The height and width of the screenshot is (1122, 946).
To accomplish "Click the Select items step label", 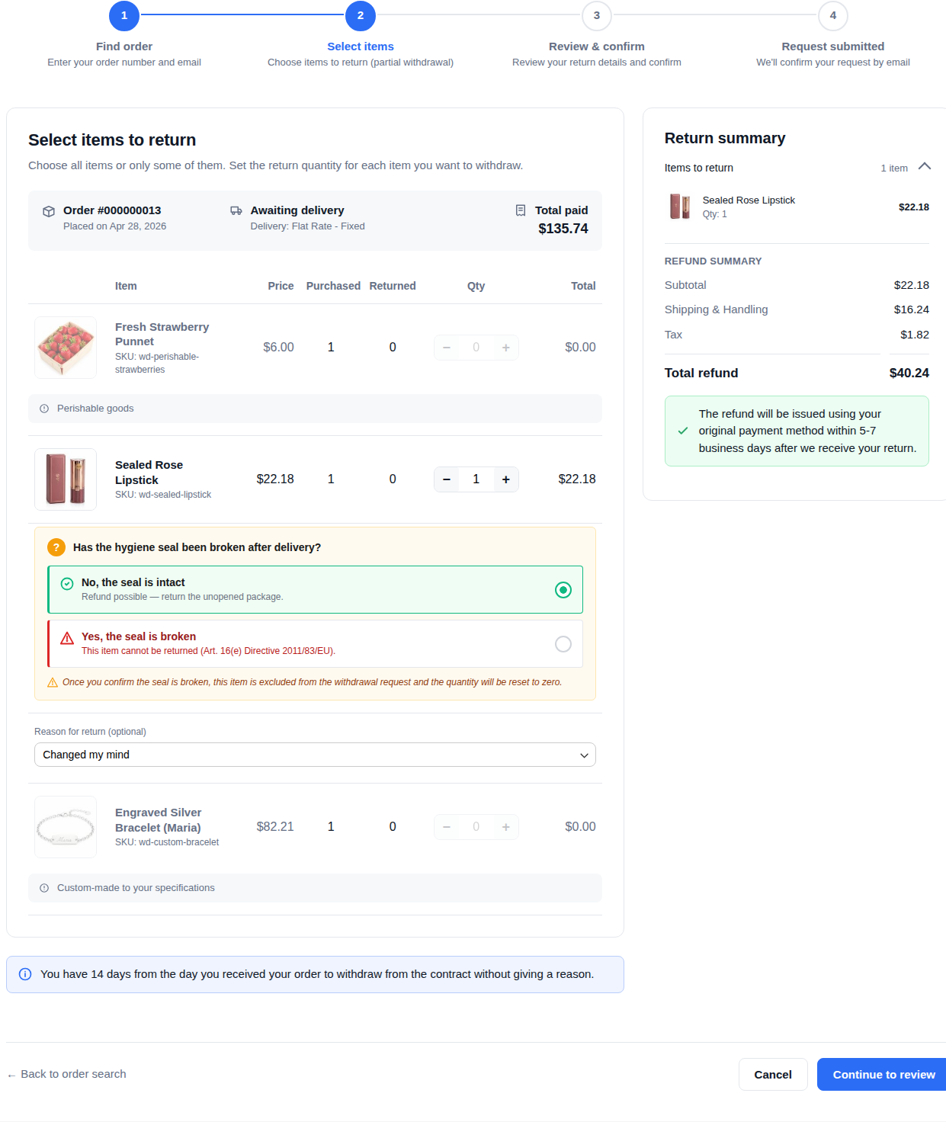I will coord(361,46).
